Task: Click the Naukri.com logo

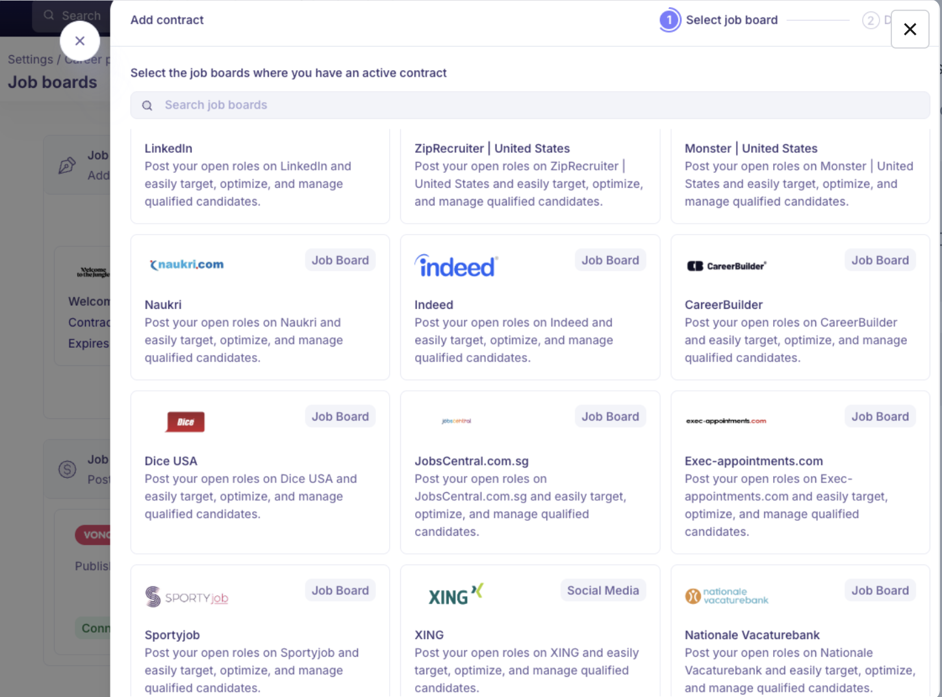Action: click(187, 265)
